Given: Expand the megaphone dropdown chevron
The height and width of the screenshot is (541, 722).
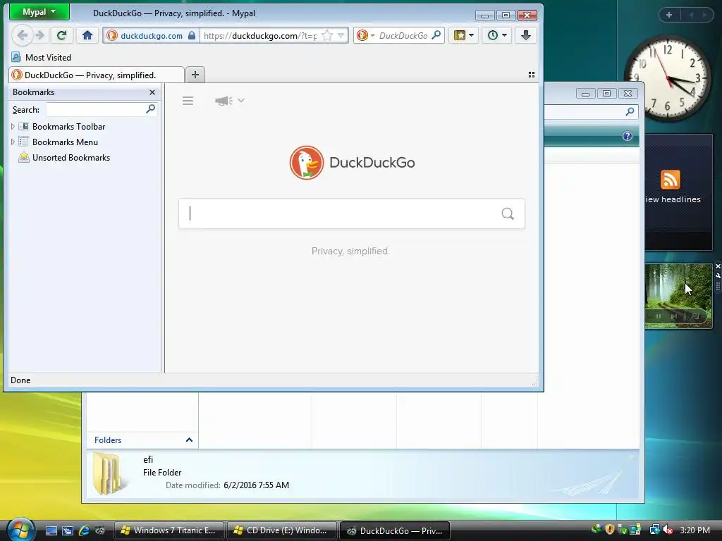Looking at the screenshot, I should tap(241, 100).
